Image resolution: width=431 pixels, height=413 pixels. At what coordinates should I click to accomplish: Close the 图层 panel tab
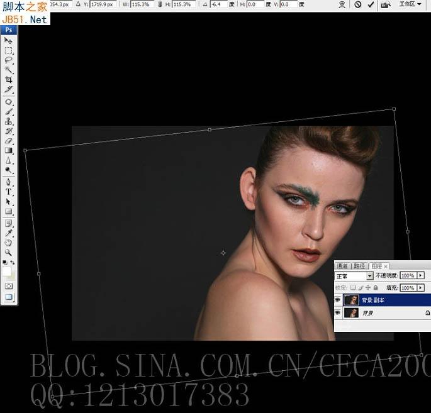pyautogui.click(x=386, y=266)
